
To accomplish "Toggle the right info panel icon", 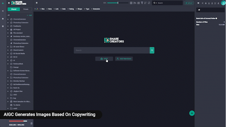I will [x=198, y=3].
